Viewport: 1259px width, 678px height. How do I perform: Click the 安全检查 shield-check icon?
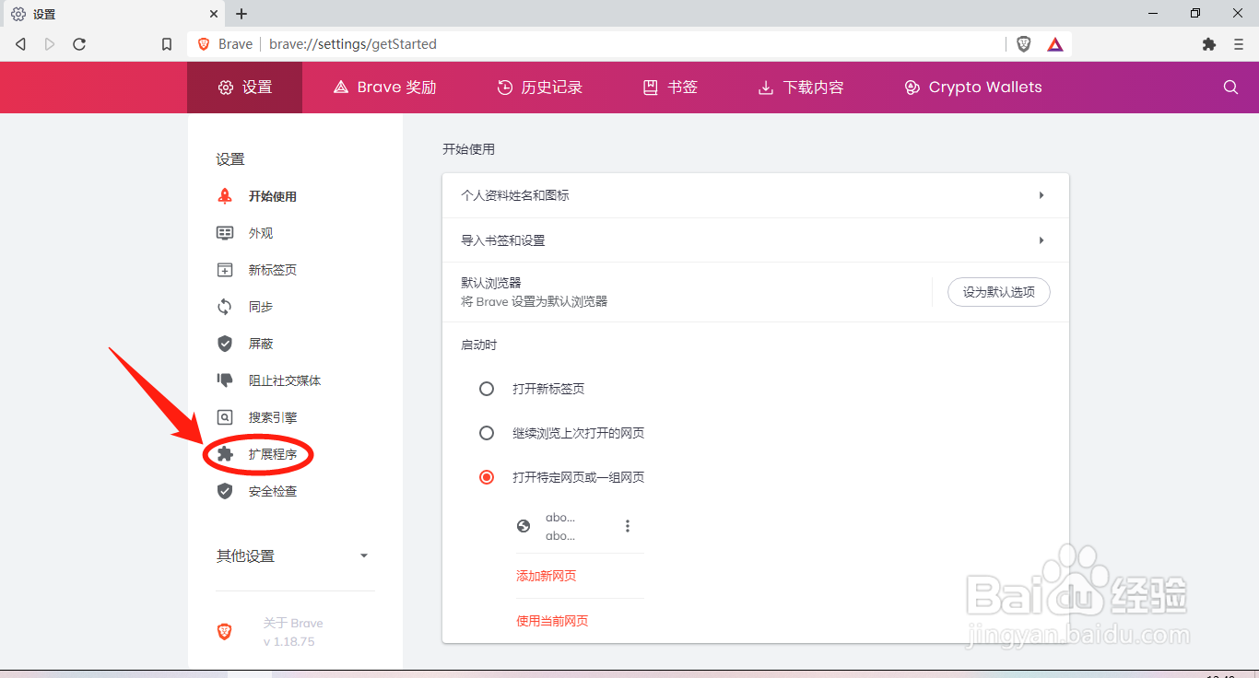pyautogui.click(x=225, y=491)
